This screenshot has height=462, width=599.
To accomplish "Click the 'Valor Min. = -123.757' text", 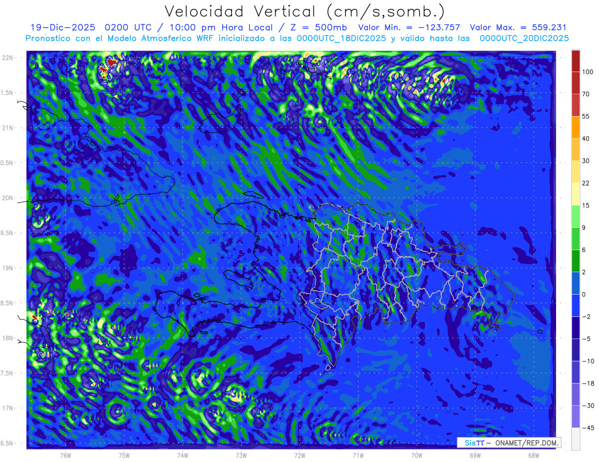I will 409,27.
